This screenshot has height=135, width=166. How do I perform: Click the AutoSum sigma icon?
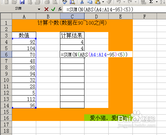(x=151, y=2)
